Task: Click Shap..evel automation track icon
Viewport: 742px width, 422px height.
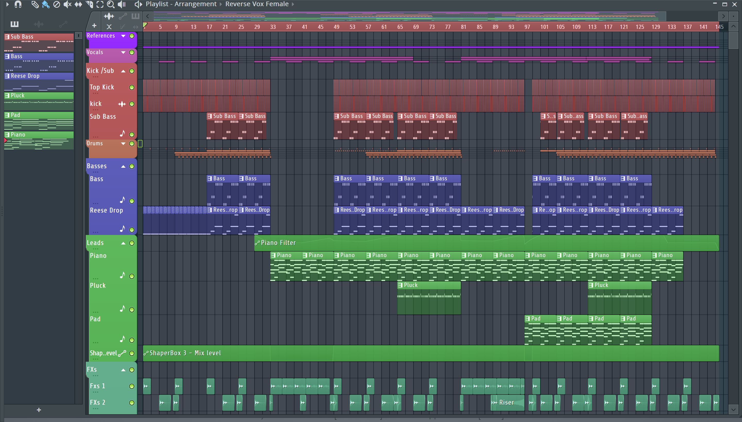Action: [122, 353]
